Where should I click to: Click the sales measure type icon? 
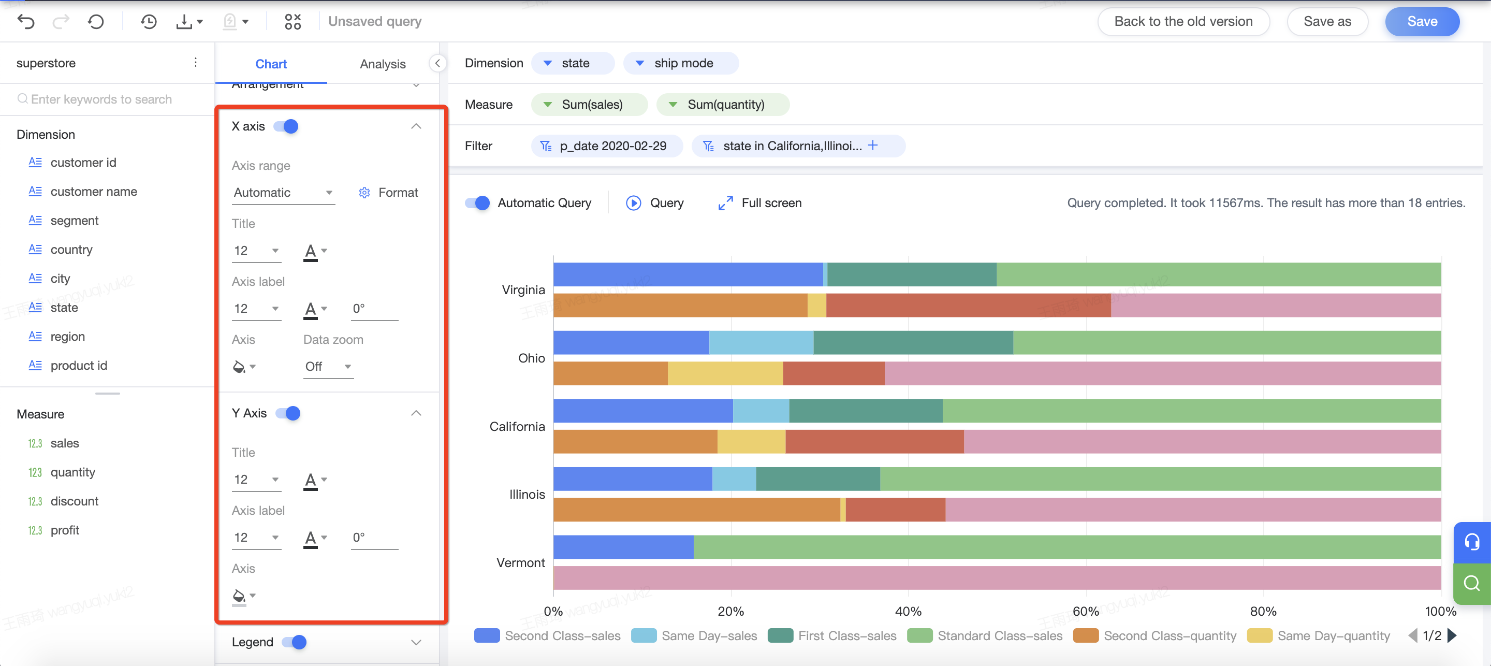pyautogui.click(x=35, y=444)
